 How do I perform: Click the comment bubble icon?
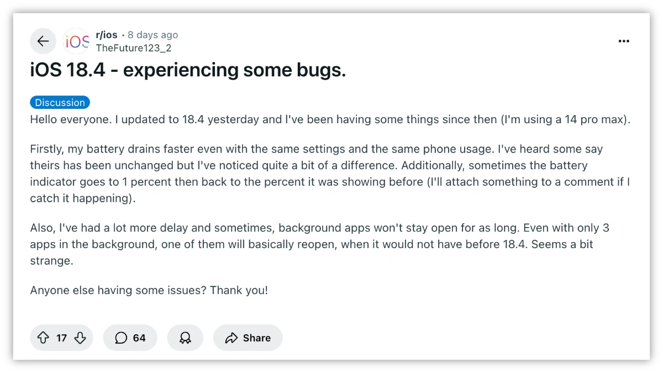pyautogui.click(x=121, y=338)
